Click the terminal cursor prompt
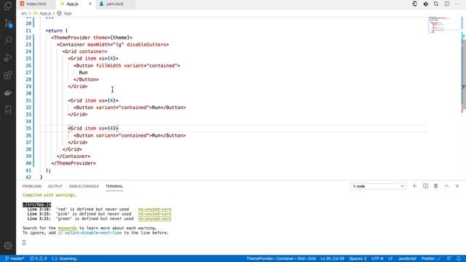 click(x=24, y=242)
